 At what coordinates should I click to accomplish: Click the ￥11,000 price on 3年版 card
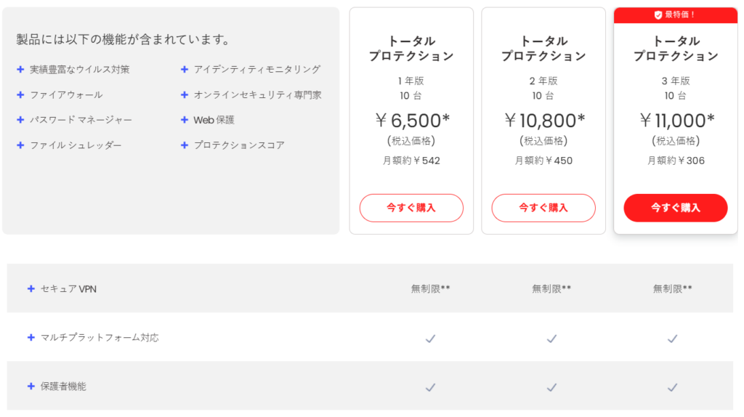pyautogui.click(x=676, y=120)
